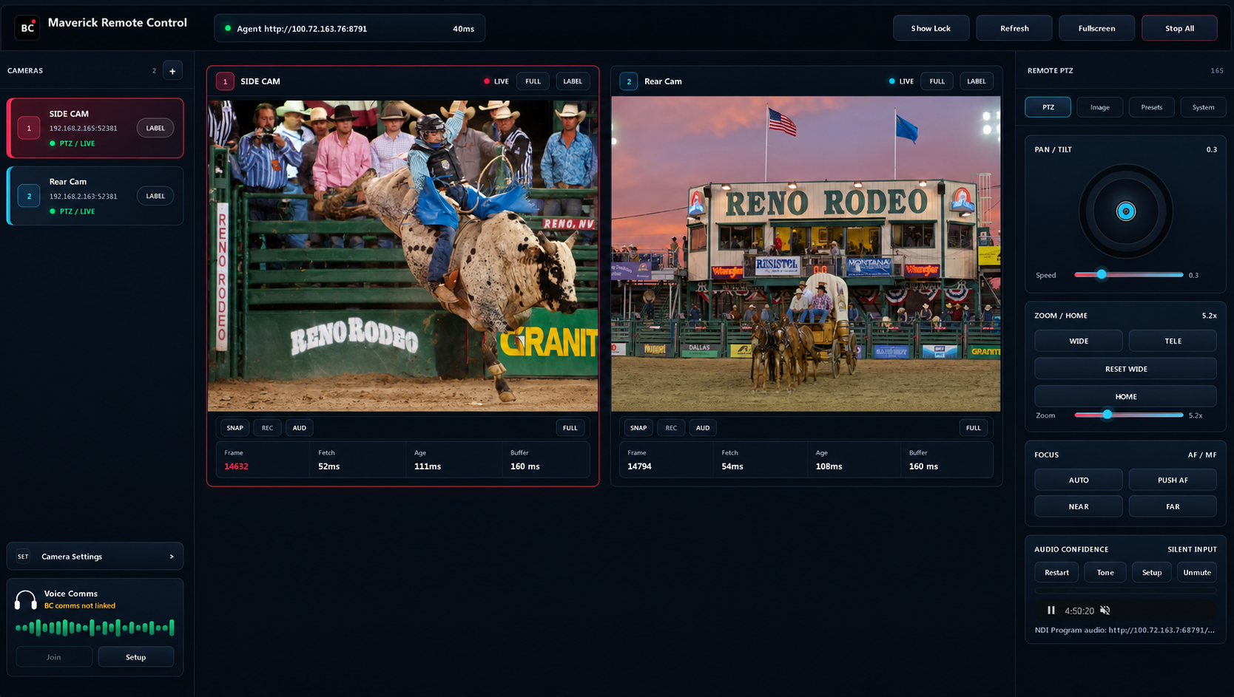This screenshot has height=697, width=1234.
Task: Unmute the audio confidence monitor
Action: [x=1197, y=573]
